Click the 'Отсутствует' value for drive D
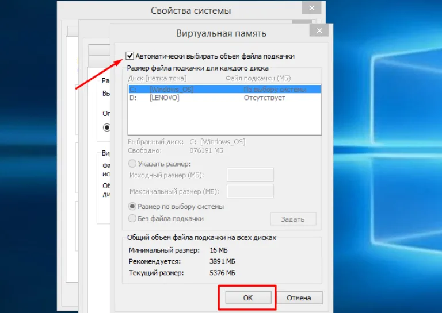 [x=264, y=98]
